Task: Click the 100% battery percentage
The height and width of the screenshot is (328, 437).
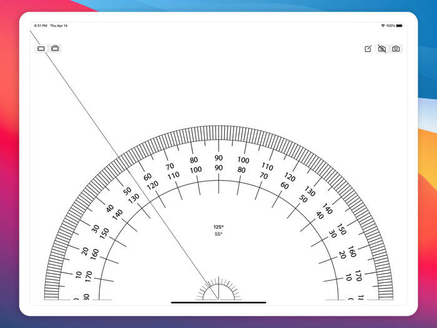Action: pyautogui.click(x=390, y=26)
